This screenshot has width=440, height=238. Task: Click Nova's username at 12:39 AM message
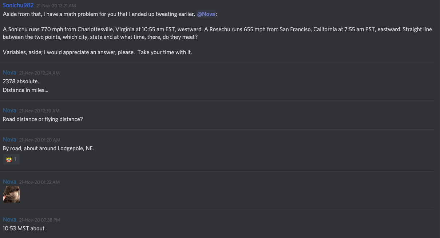[9, 111]
